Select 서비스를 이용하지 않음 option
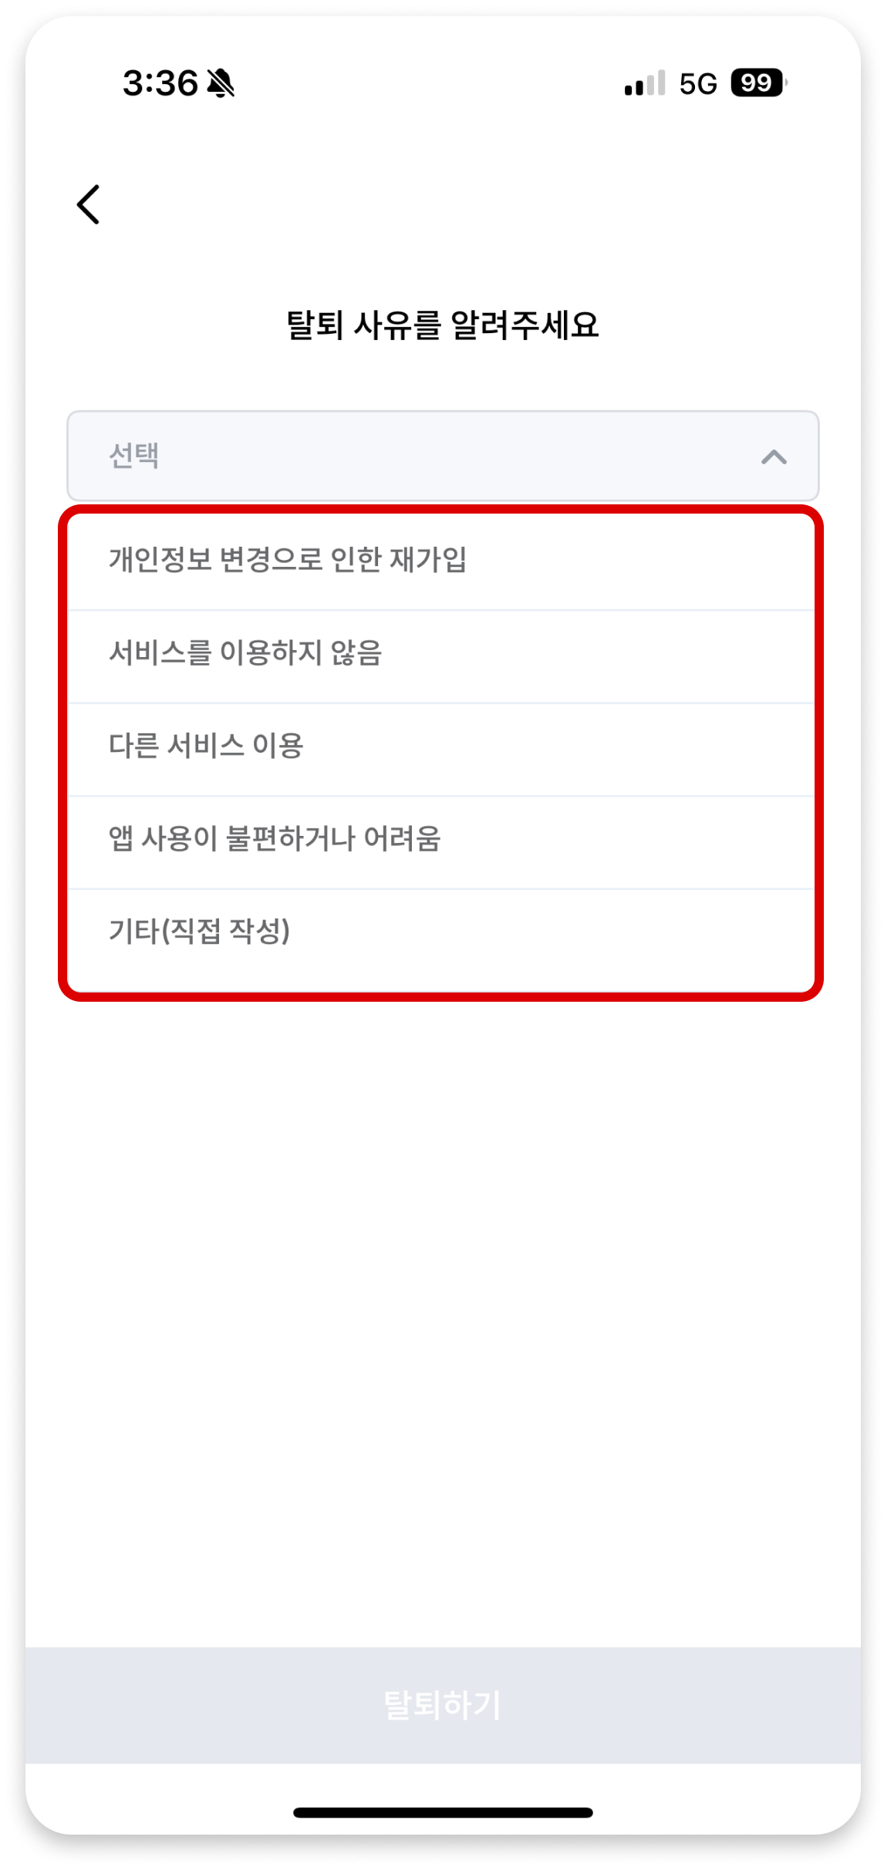884x1867 pixels. 441,656
